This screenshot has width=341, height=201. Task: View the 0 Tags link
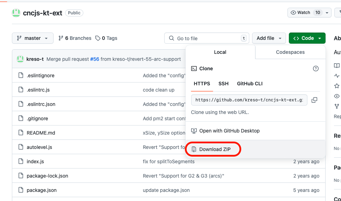click(106, 38)
